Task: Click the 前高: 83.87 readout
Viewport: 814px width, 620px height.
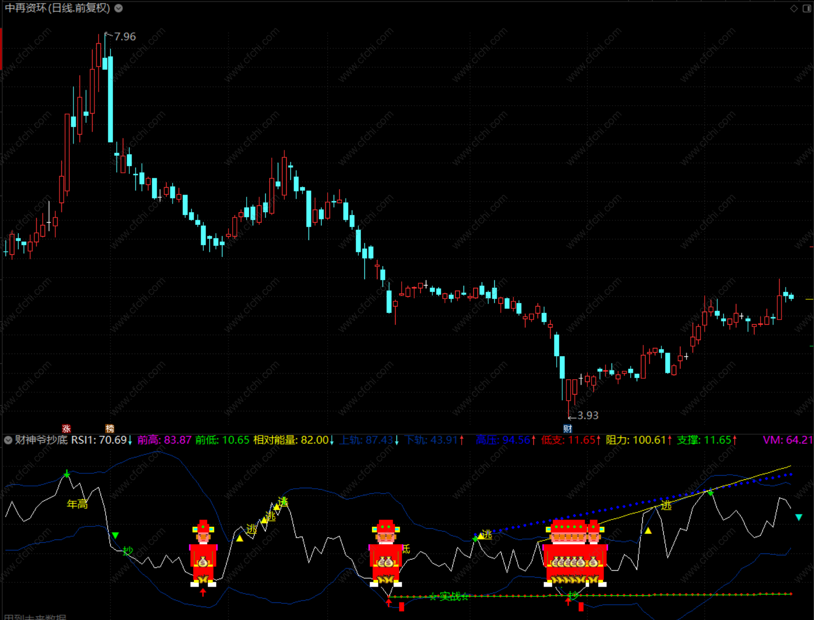Action: click(164, 440)
